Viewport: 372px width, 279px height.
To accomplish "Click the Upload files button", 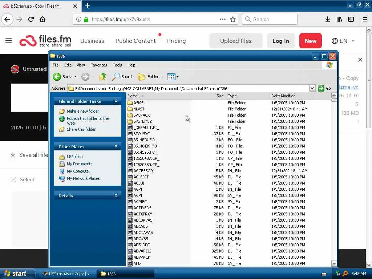I will [236, 41].
